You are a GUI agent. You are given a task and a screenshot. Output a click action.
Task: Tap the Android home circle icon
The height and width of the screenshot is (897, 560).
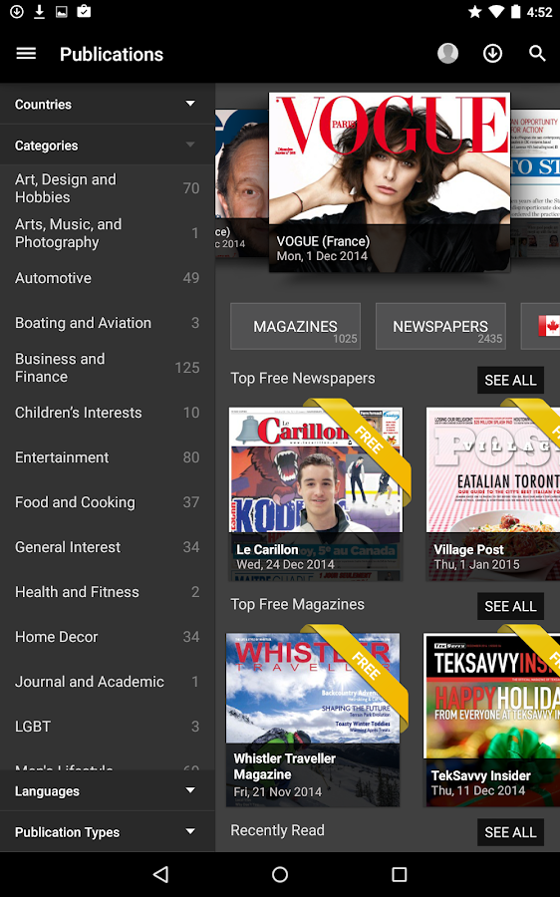click(280, 873)
